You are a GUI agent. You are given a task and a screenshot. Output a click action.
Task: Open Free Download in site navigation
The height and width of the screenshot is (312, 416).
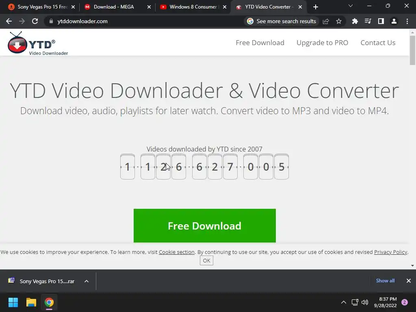(x=260, y=43)
